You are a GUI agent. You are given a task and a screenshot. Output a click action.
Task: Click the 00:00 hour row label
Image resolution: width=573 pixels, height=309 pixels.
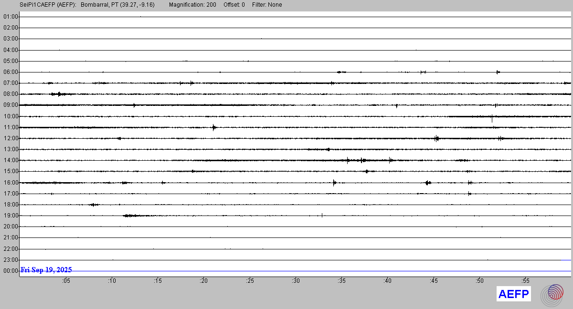[x=11, y=271]
